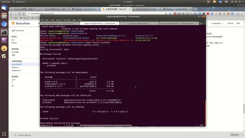Open the terminal View menu
Screen dimensions: 245x138
(52, 20)
